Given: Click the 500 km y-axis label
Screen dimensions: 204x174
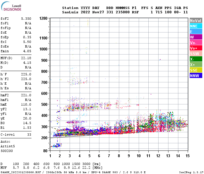Looking at the screenshot, I should click(x=44, y=104).
